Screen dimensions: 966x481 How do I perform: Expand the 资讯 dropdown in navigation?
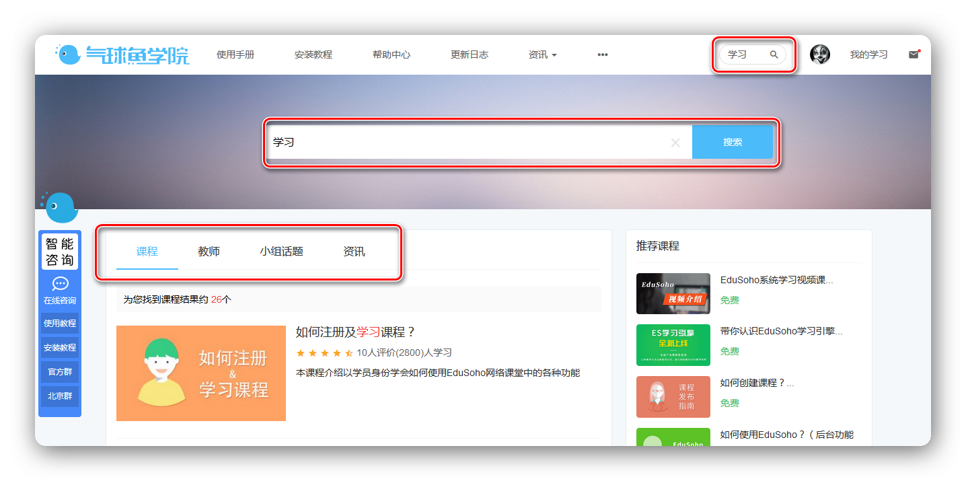tap(542, 55)
